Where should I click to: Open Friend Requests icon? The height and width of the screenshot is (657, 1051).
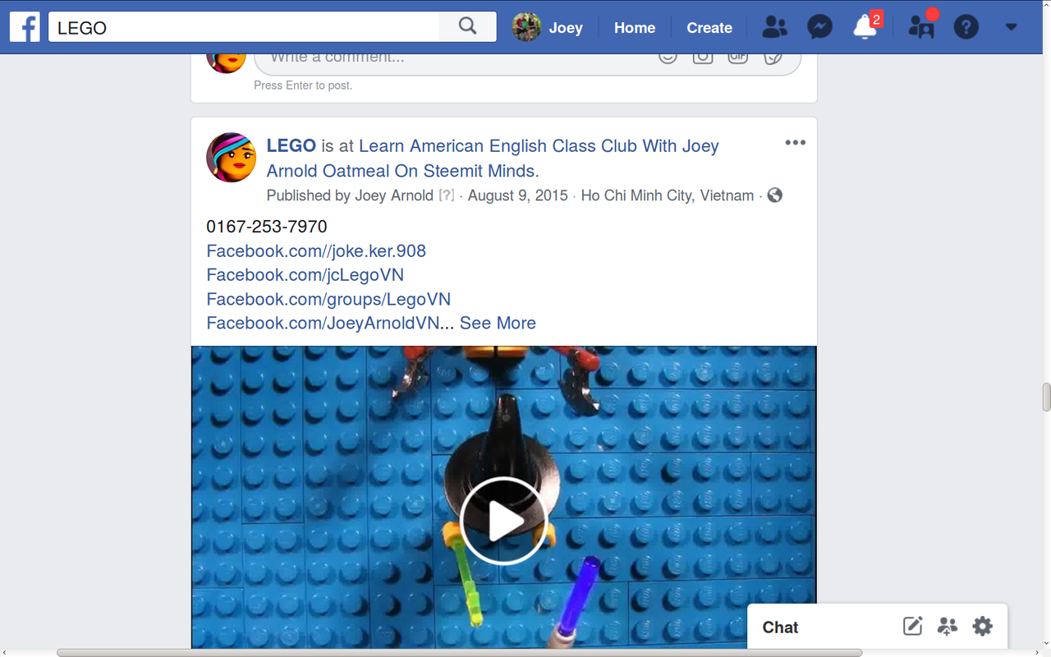coord(774,27)
